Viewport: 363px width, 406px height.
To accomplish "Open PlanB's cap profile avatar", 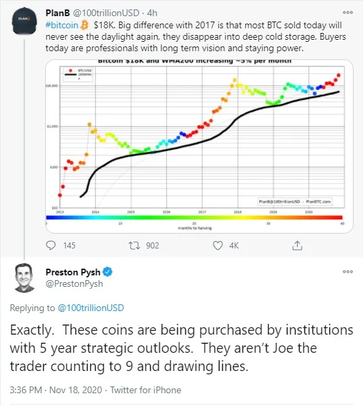I will click(24, 21).
